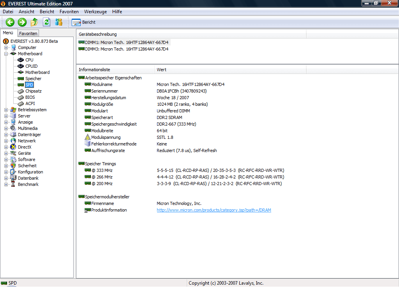This screenshot has height=287, width=399.
Task: Select DIMM1 Micron Tech. device entry
Action: [x=124, y=42]
